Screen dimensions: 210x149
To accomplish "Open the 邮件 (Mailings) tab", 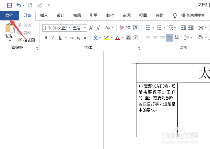I will click(110, 15).
